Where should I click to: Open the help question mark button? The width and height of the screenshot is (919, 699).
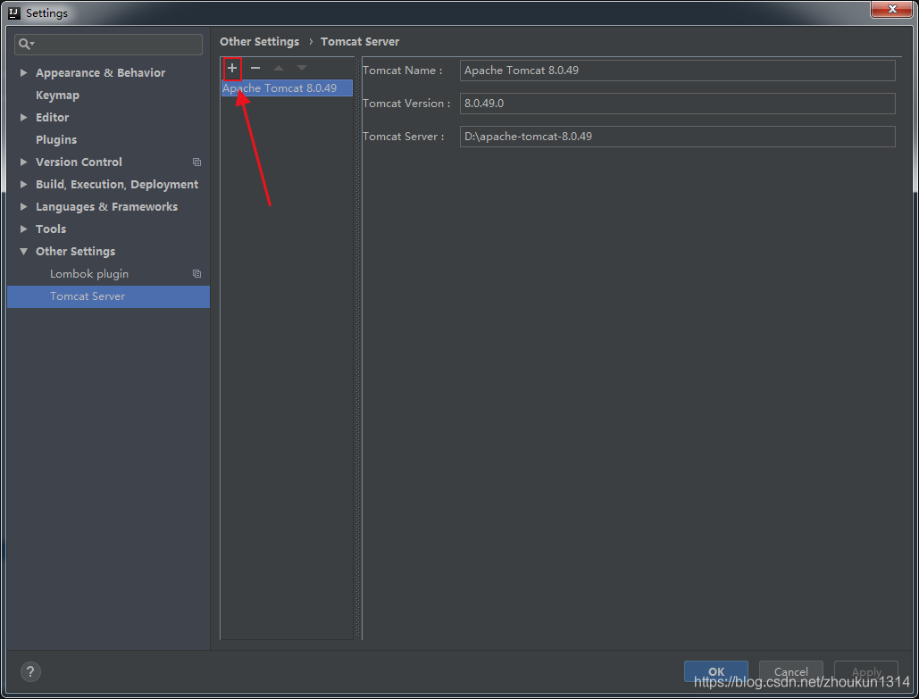point(30,671)
